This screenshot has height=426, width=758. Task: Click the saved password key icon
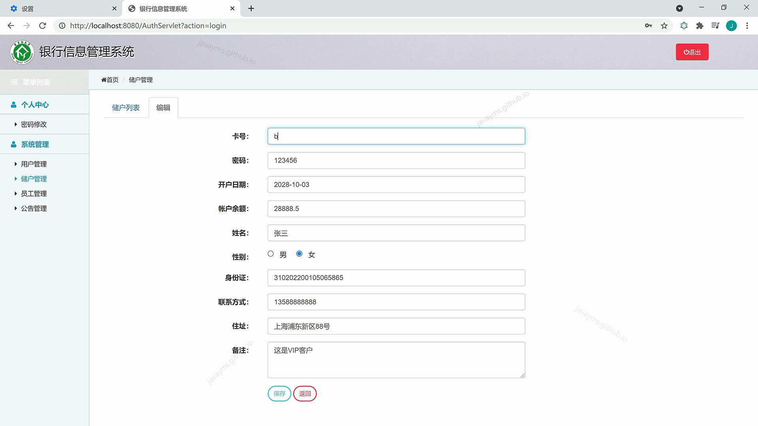click(648, 26)
